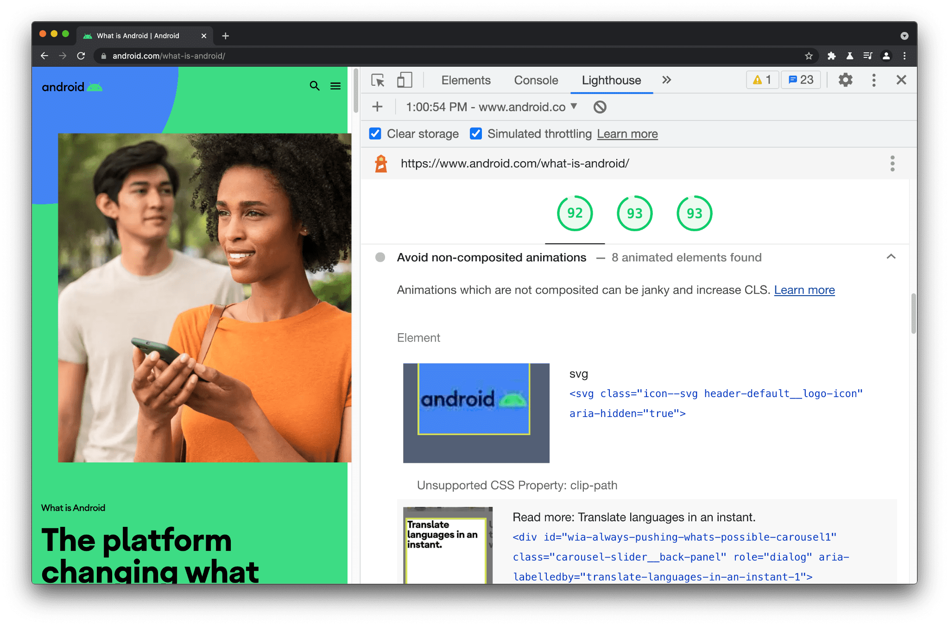Toggle the Clear storage checkbox
Screen dimensions: 949x626
point(376,133)
